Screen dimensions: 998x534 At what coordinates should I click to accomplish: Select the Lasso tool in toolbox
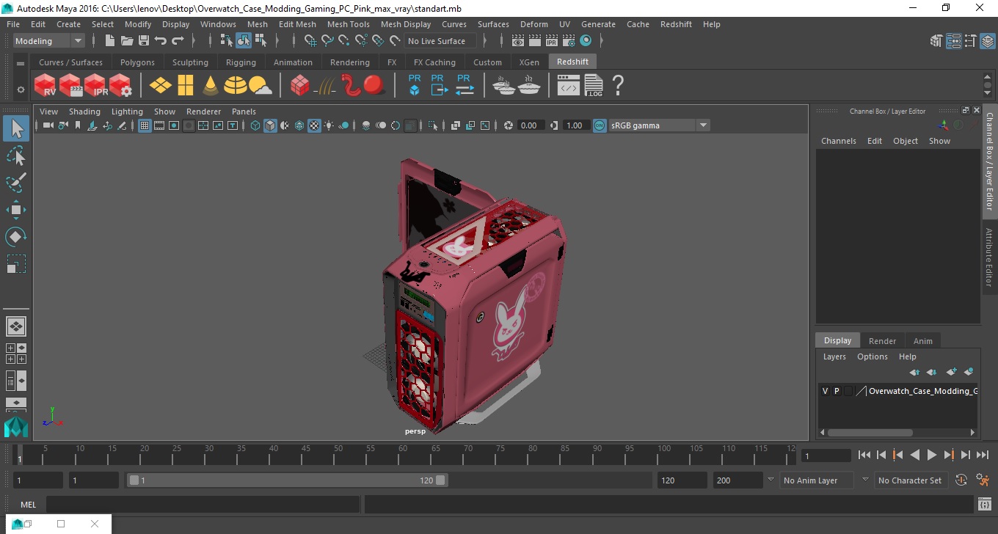click(16, 156)
